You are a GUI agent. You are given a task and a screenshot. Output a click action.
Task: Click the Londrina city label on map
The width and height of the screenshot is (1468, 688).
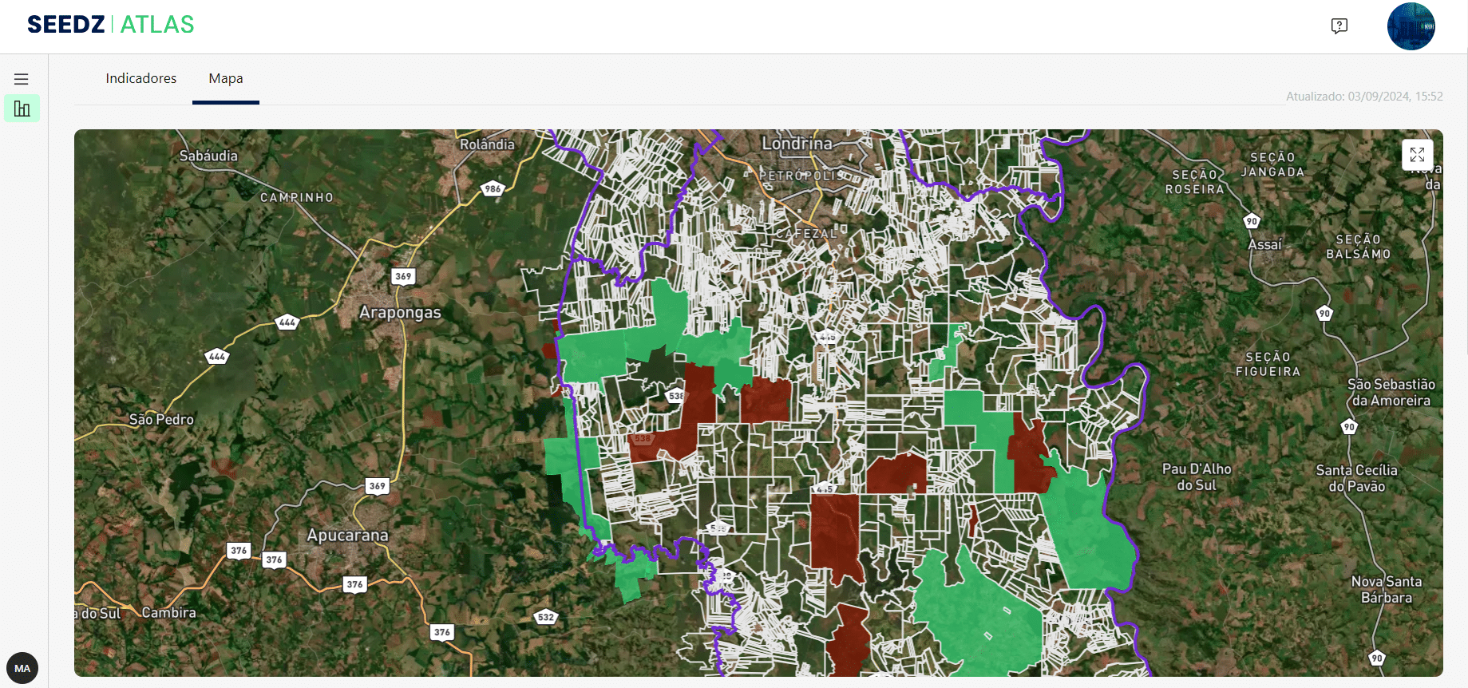click(x=797, y=144)
